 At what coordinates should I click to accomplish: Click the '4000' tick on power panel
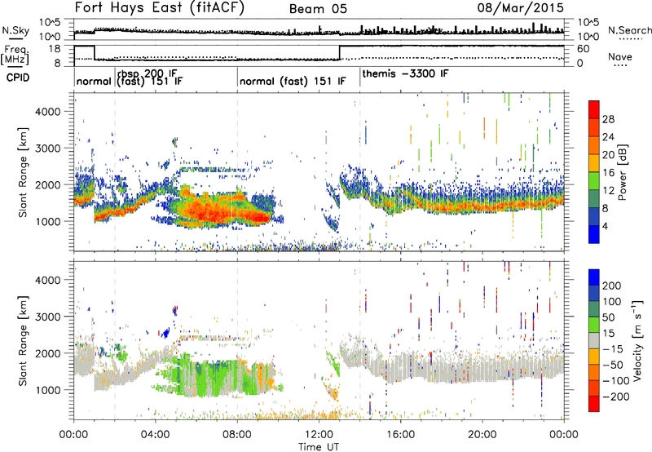[x=48, y=112]
